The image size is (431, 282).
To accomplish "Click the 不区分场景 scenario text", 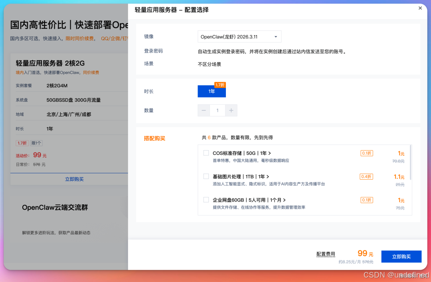I will pyautogui.click(x=210, y=64).
